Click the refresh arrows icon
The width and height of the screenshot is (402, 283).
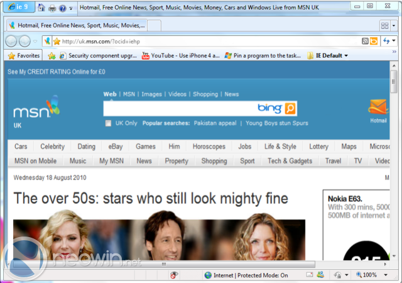[x=386, y=41]
